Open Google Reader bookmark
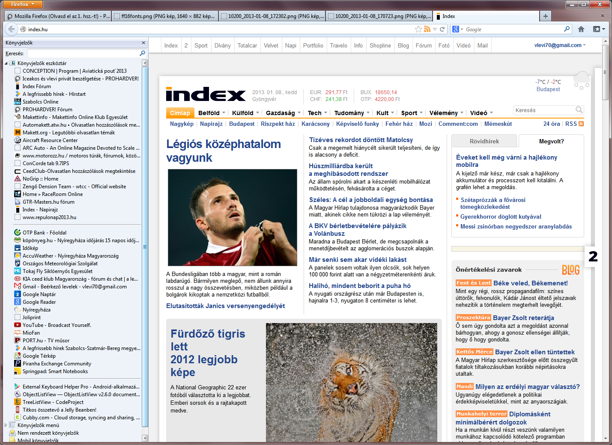 [35, 302]
